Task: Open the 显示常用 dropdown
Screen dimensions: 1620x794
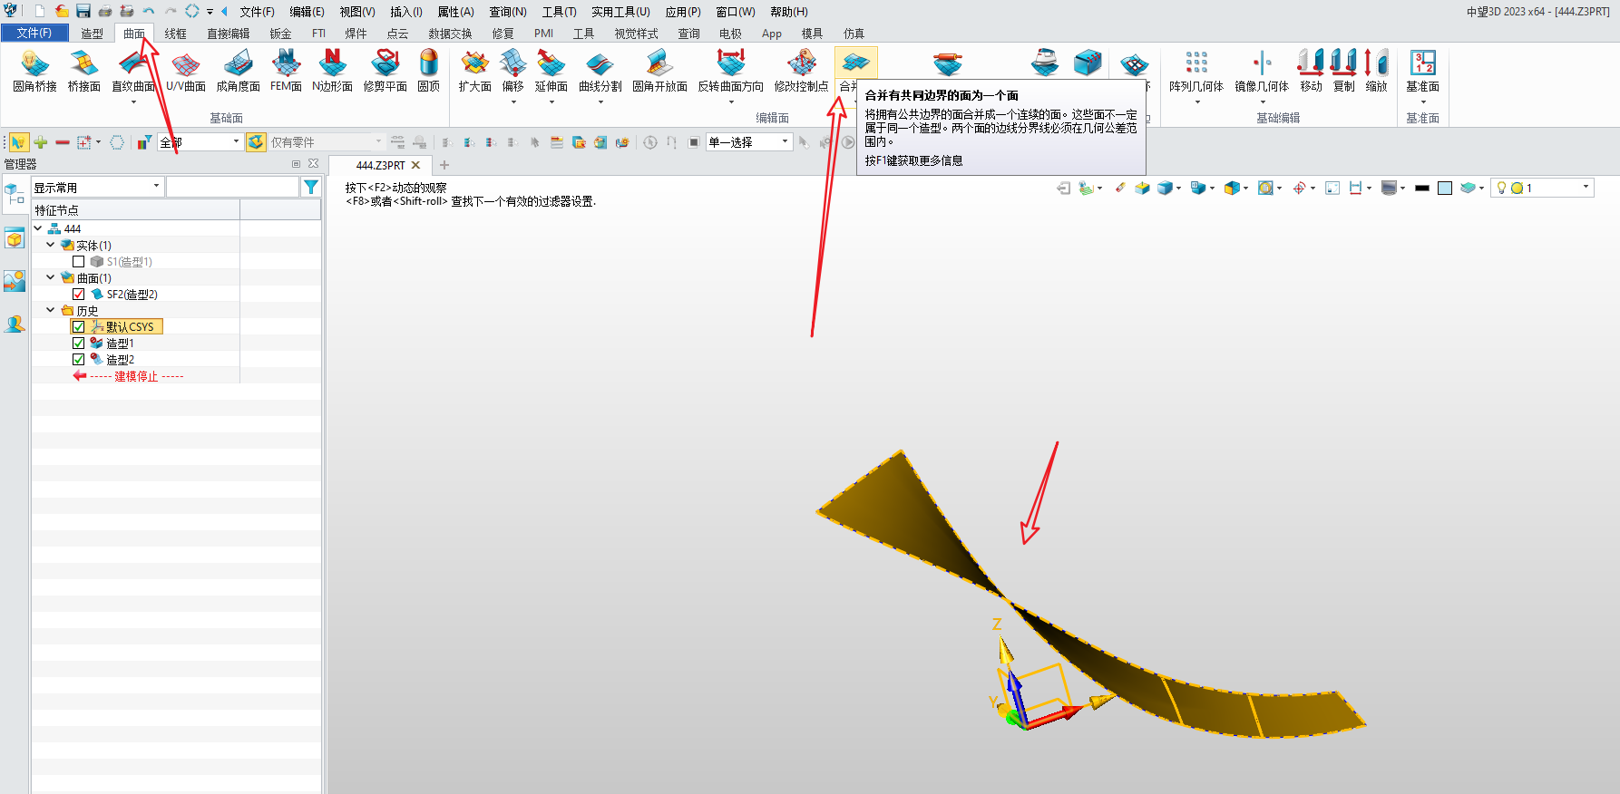Action: tap(97, 187)
